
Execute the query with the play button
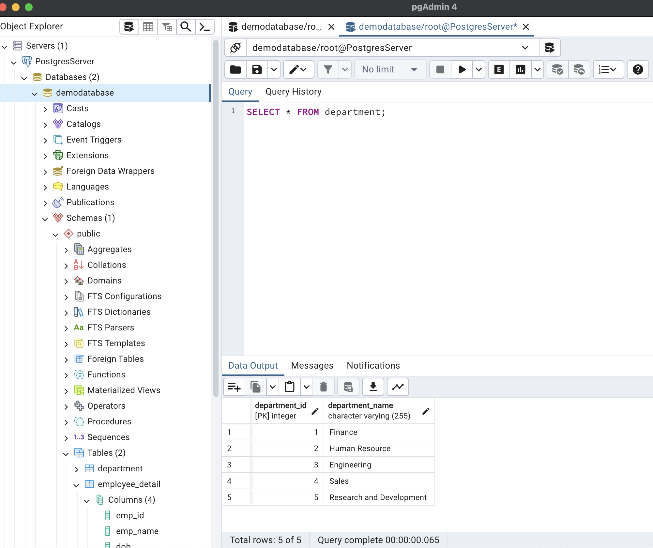tap(462, 69)
